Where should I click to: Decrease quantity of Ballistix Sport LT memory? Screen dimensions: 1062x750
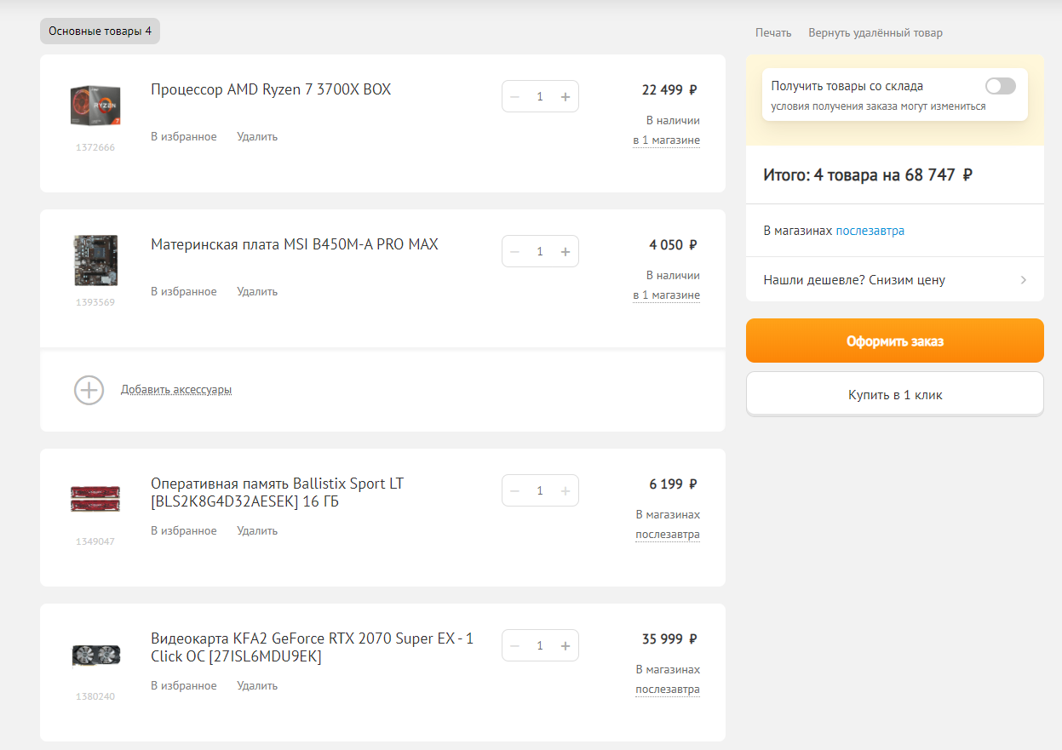pos(514,491)
